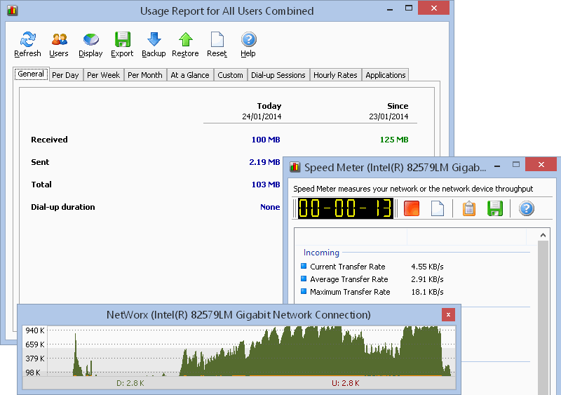Click the Display toolbar icon
This screenshot has width=561, height=395.
click(91, 39)
